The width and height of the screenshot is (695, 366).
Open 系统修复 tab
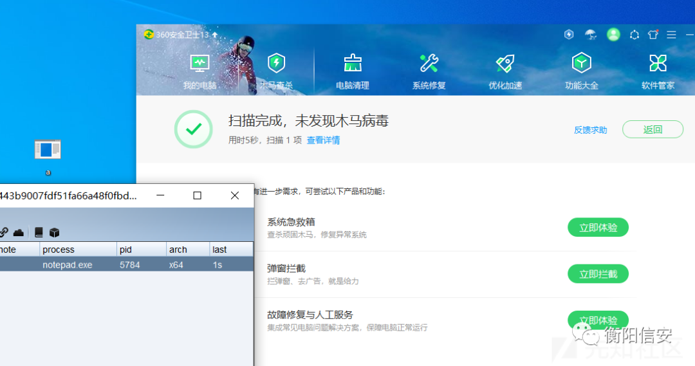(429, 72)
